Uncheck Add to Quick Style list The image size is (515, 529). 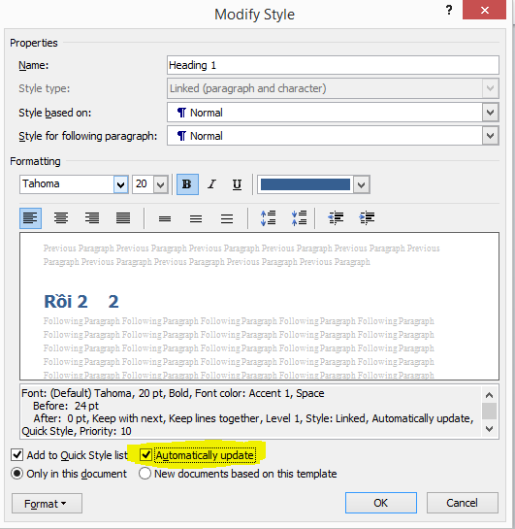(16, 455)
